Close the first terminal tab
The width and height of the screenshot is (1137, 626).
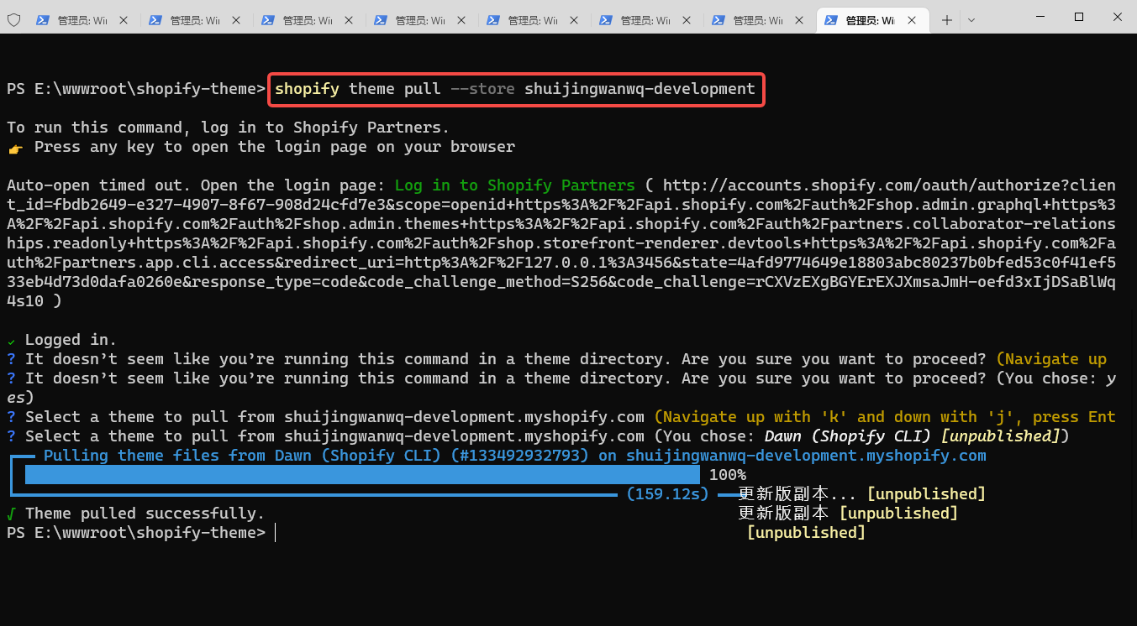124,20
